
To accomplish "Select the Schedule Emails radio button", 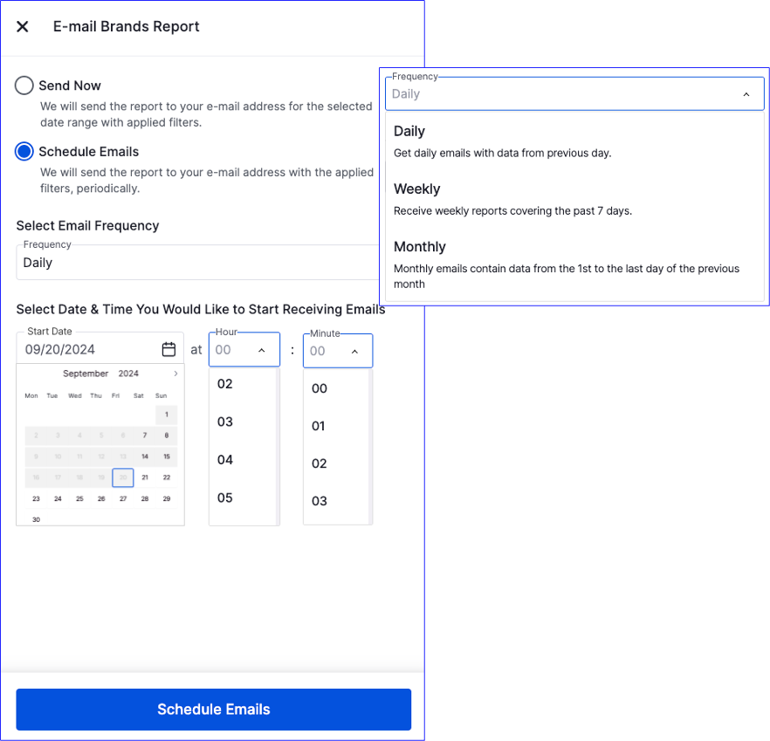I will click(x=24, y=151).
